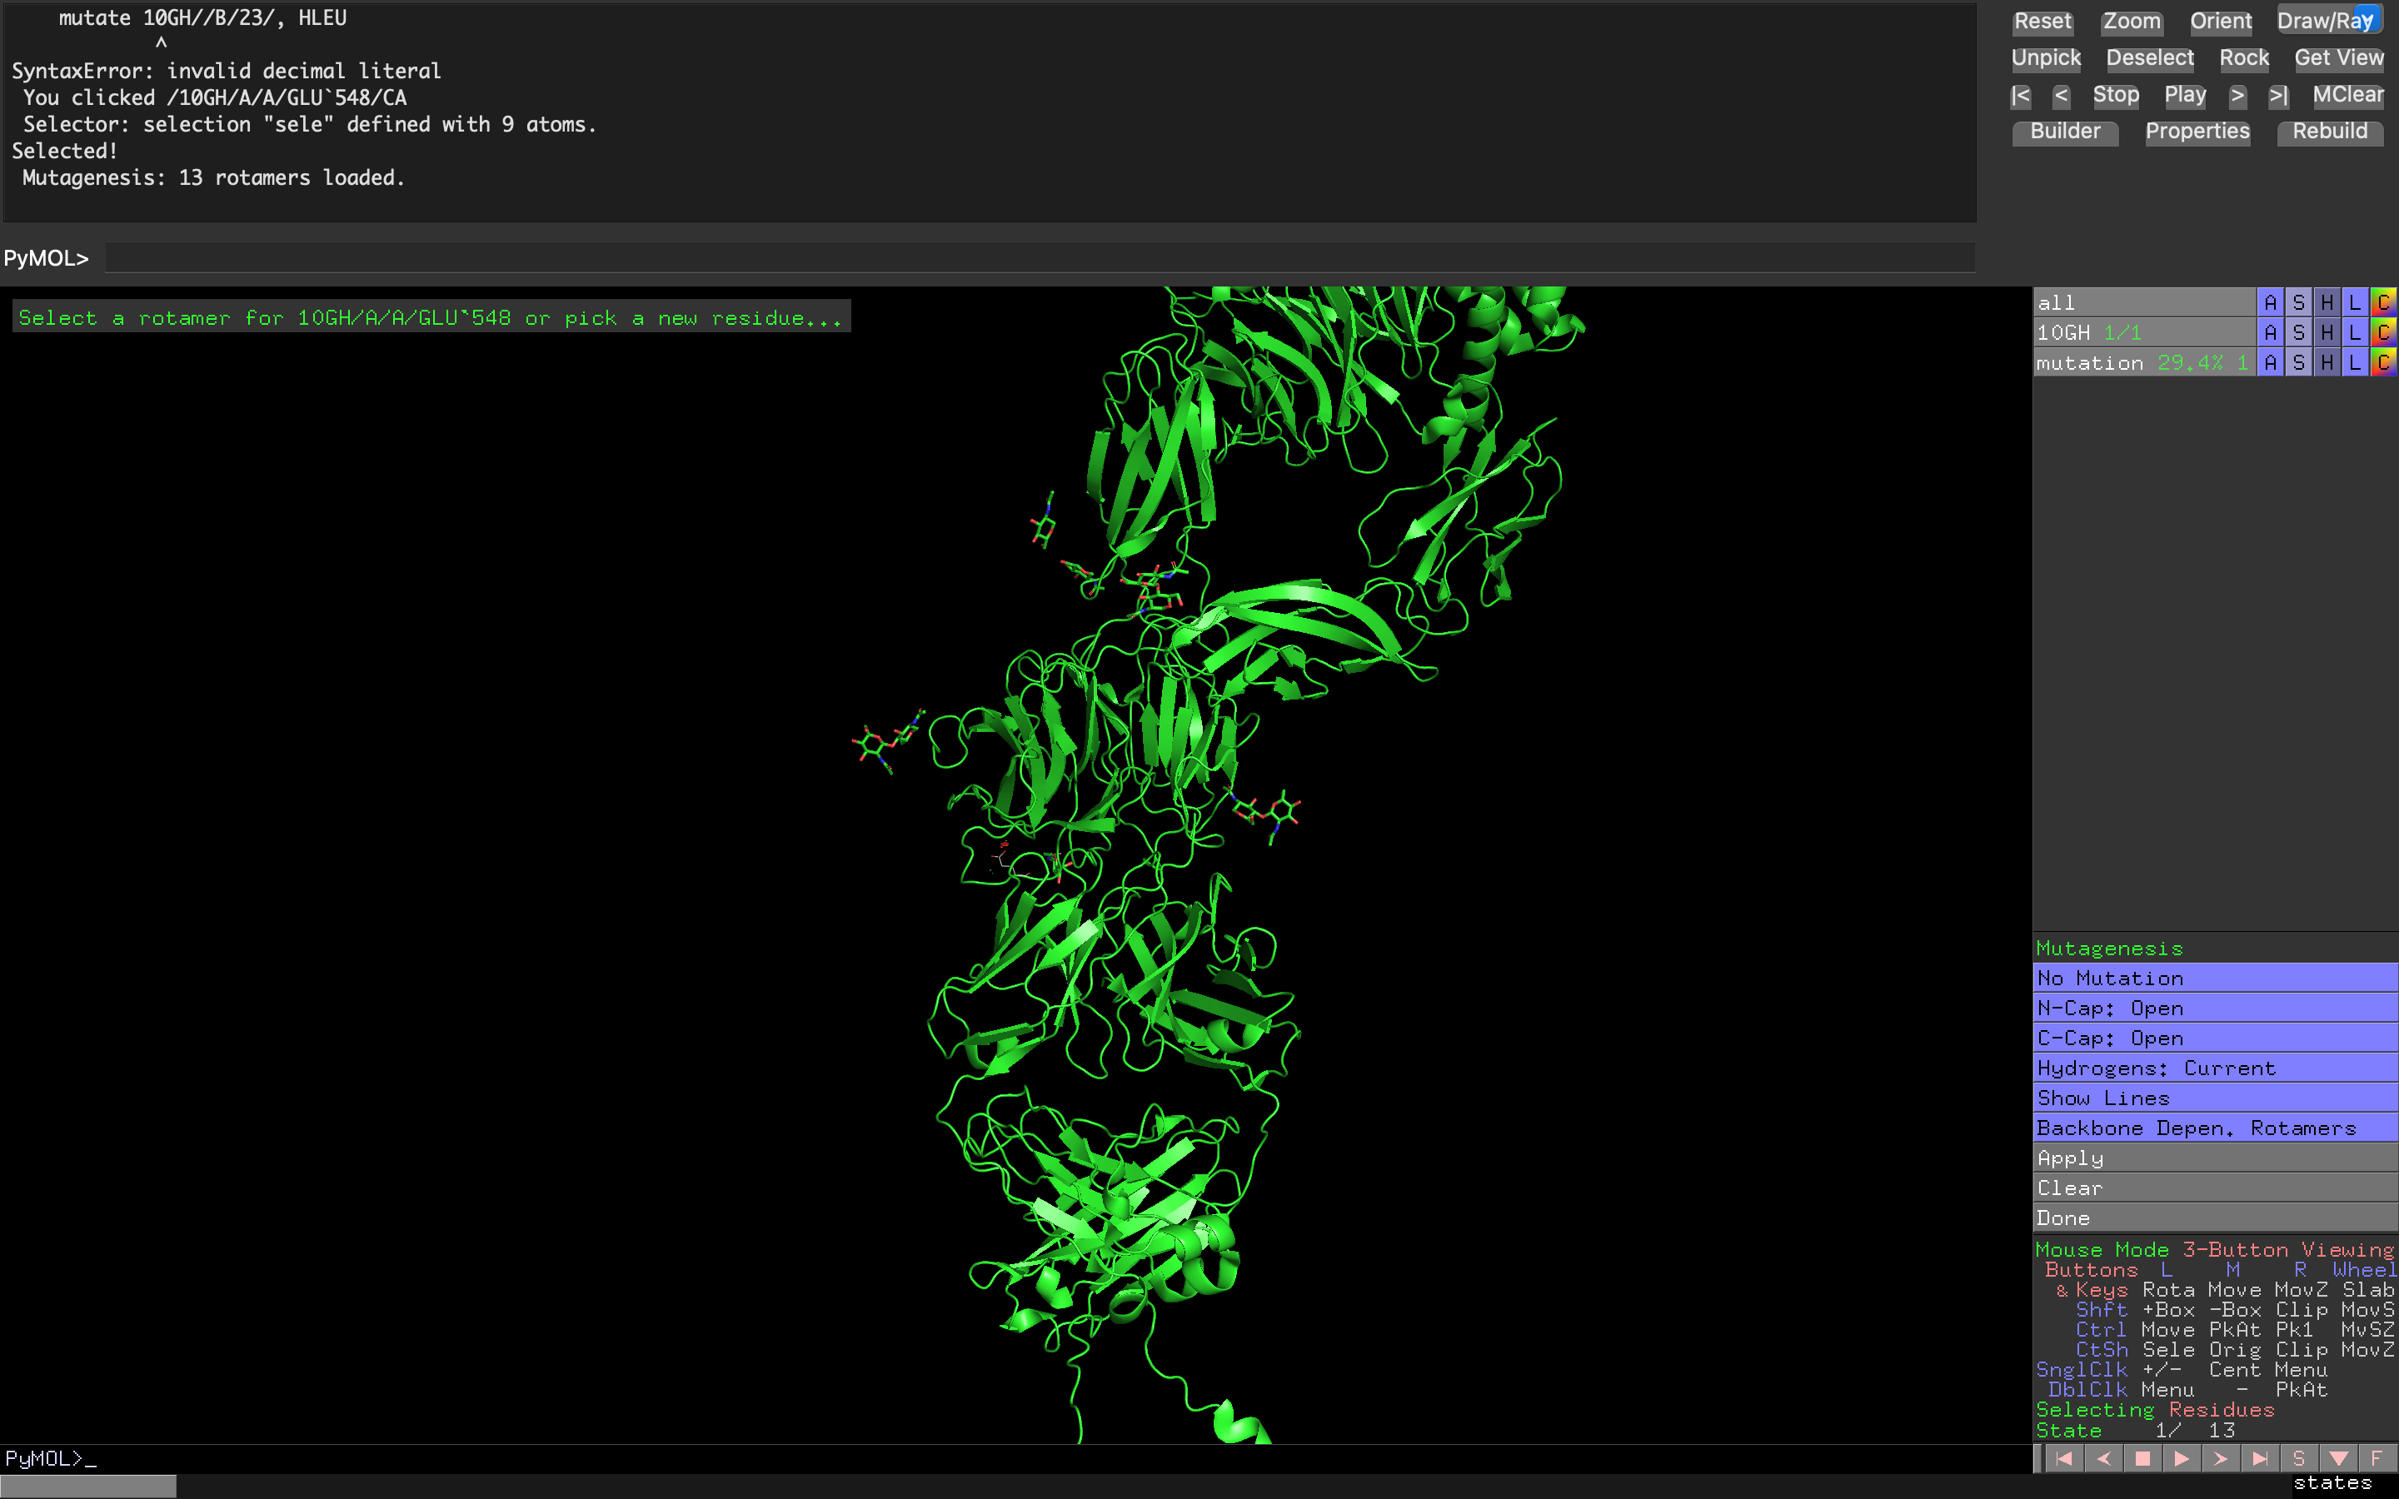This screenshot has width=2399, height=1499.
Task: Click the MClear button
Action: pos(2347,95)
